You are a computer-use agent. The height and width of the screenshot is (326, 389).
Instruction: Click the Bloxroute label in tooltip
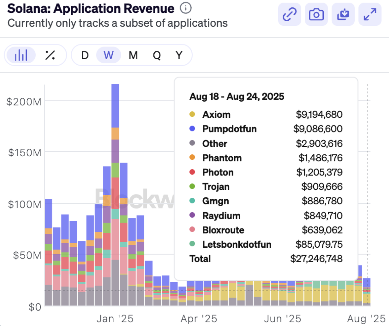pos(223,230)
